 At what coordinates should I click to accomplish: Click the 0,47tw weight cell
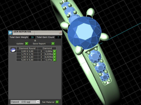pos(49,60)
